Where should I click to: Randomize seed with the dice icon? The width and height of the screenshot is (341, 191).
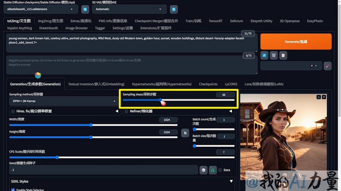[x=203, y=170]
